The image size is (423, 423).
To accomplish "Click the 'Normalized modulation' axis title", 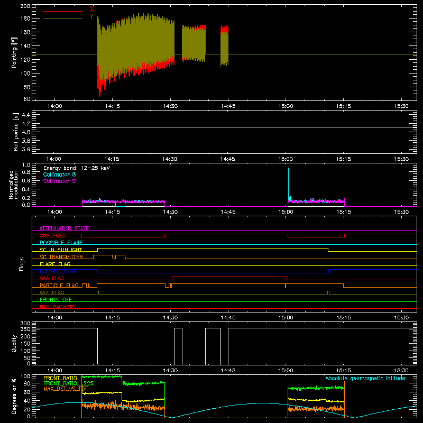I will [14, 185].
